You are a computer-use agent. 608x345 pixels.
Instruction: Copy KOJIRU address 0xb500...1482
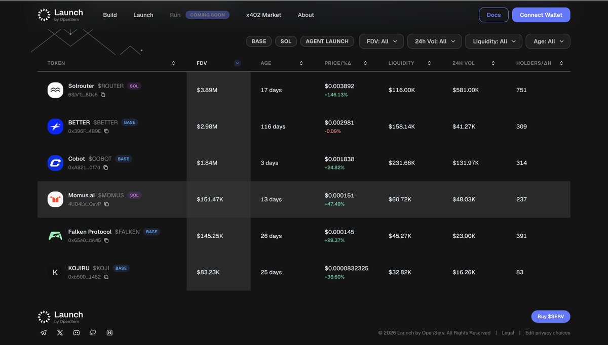coord(106,277)
